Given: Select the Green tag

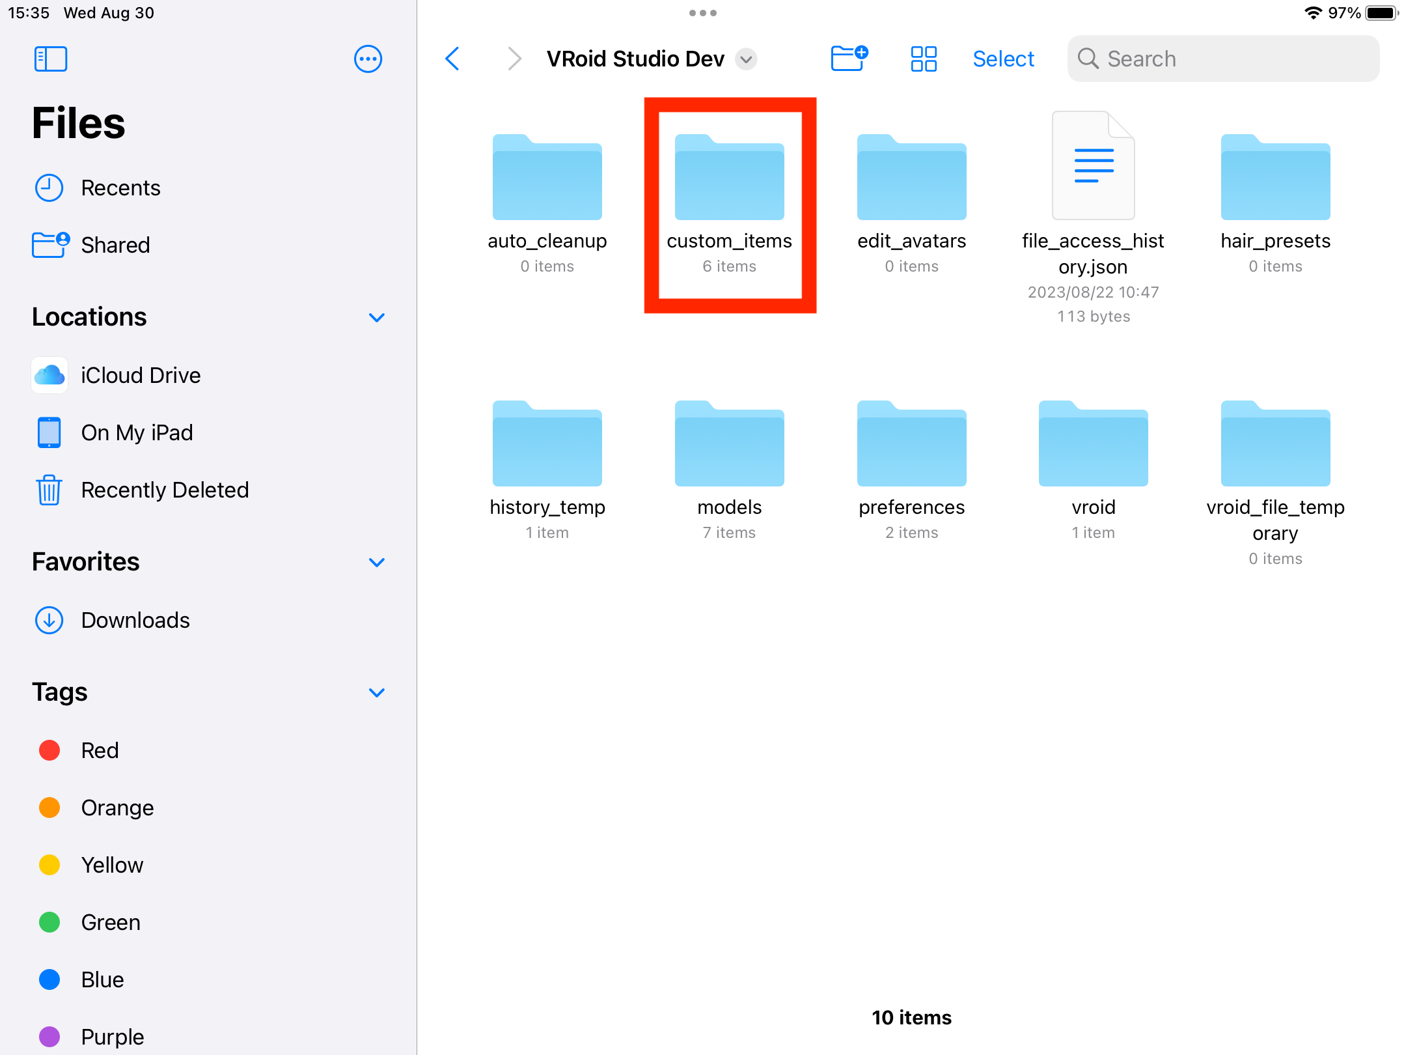Looking at the screenshot, I should click(x=208, y=922).
